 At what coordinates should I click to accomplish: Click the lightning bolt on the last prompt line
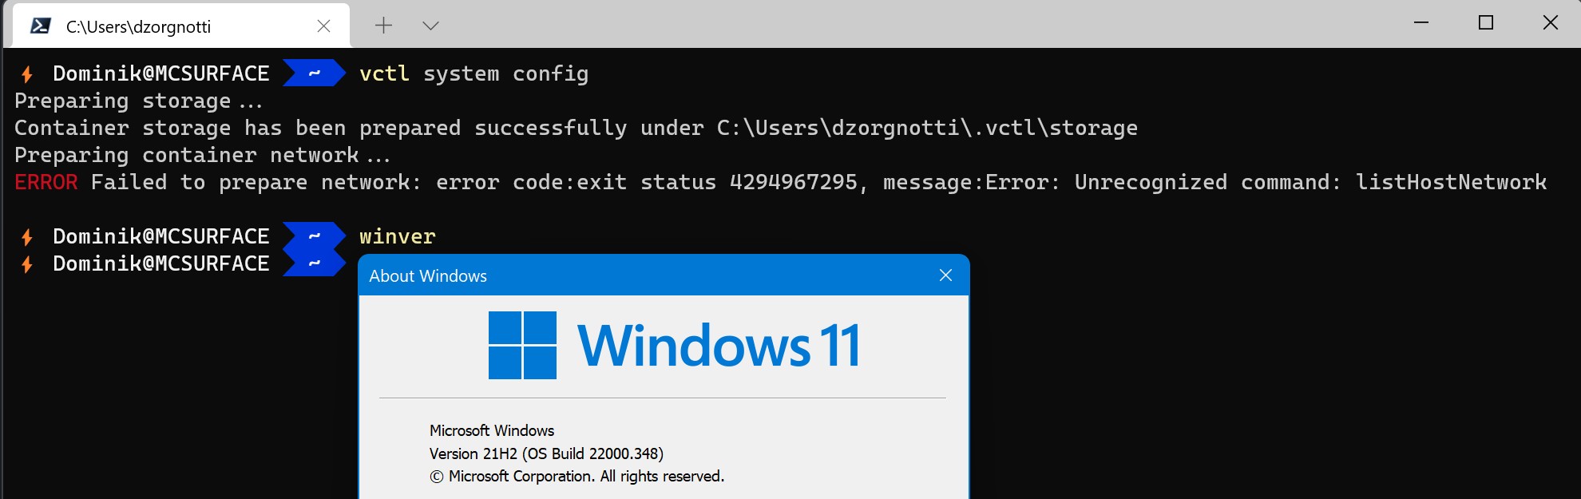[26, 263]
